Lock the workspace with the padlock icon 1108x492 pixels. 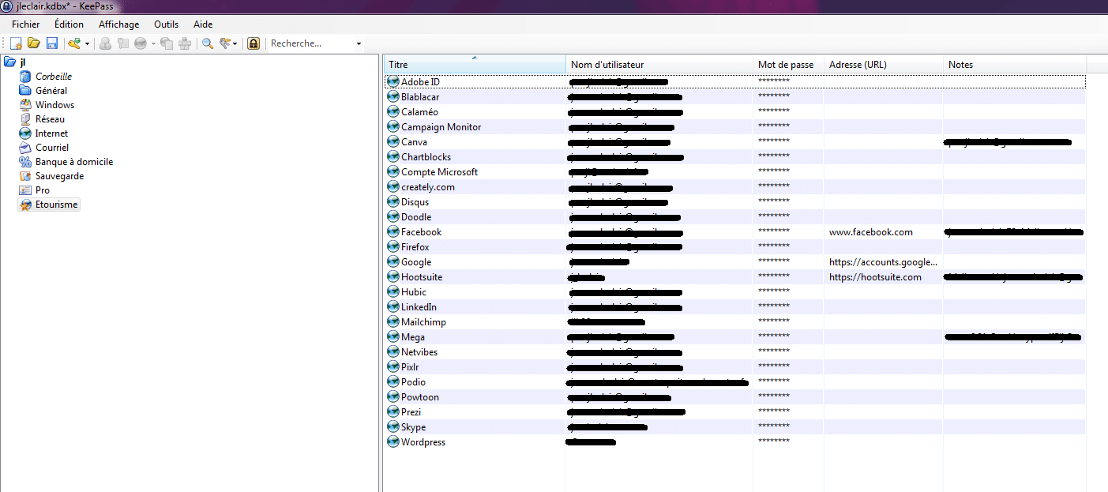point(254,43)
